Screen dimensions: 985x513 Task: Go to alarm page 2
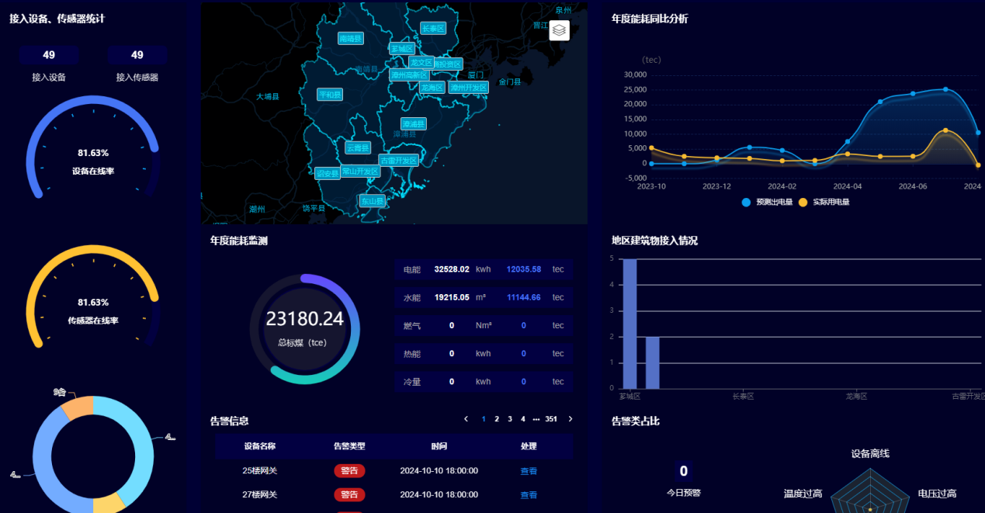(497, 419)
